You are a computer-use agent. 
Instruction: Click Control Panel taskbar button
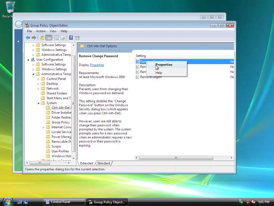[64, 202]
